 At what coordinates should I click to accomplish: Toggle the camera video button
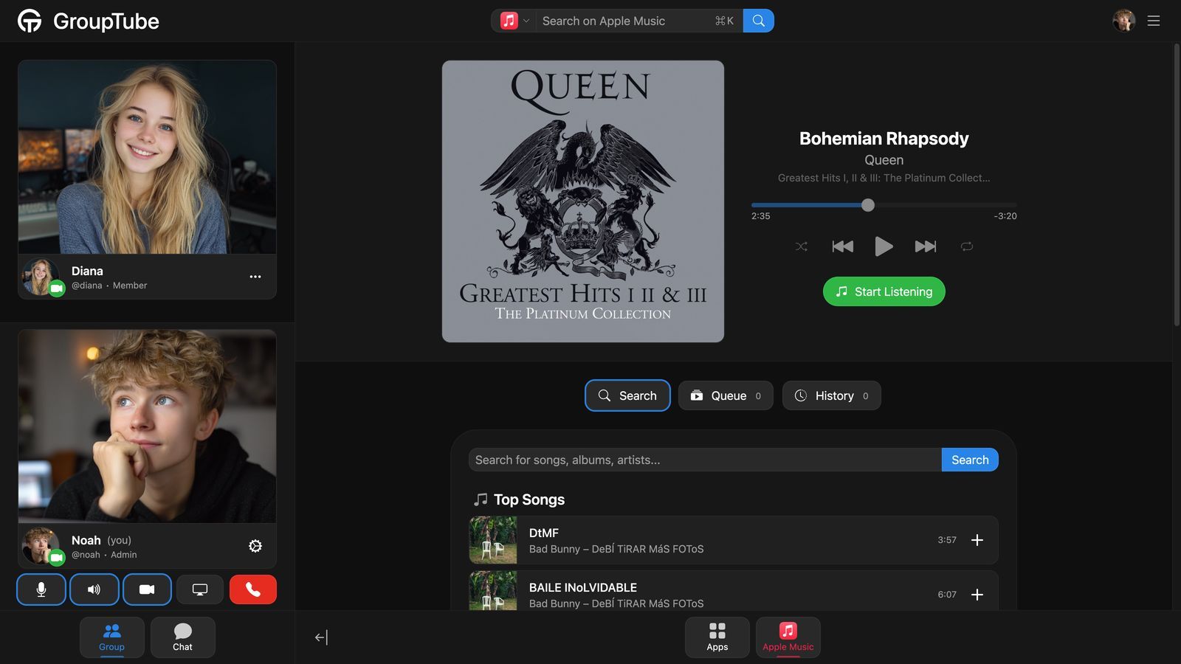147,589
